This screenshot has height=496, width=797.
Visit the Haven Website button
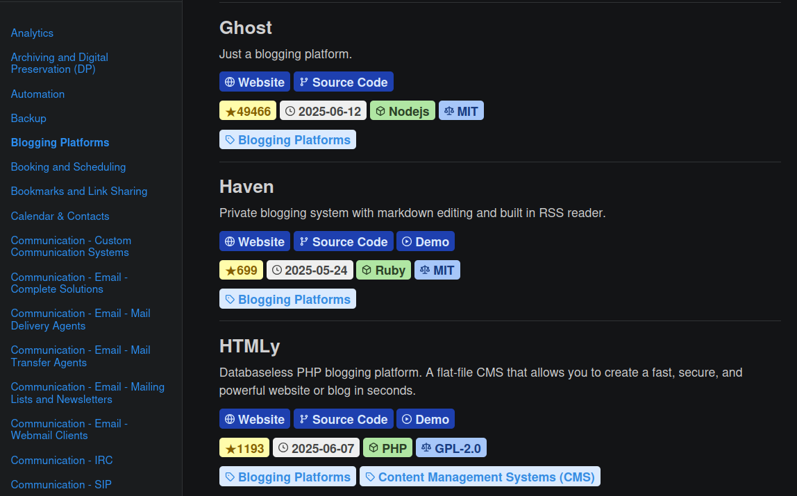click(x=255, y=241)
